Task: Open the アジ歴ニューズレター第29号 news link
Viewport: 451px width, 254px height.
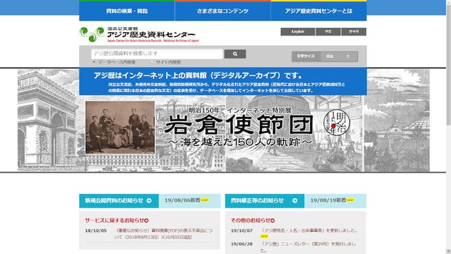Action: tap(308, 247)
